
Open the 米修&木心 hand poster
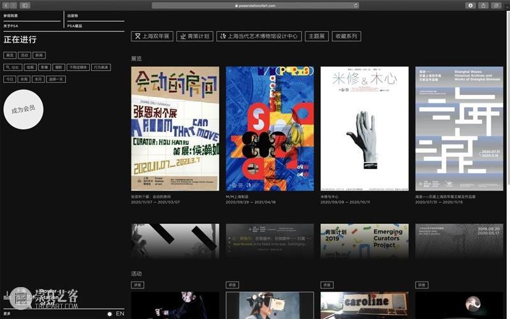[365, 129]
